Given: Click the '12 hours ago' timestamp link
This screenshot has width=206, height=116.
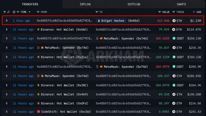Looking at the screenshot, I should tap(23, 112).
